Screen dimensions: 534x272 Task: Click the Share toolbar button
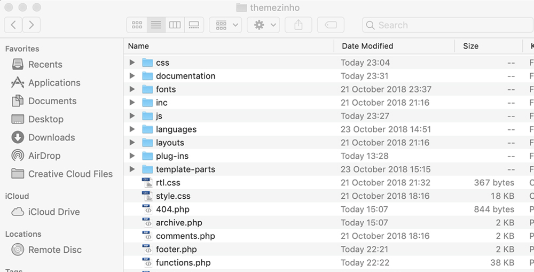click(299, 25)
